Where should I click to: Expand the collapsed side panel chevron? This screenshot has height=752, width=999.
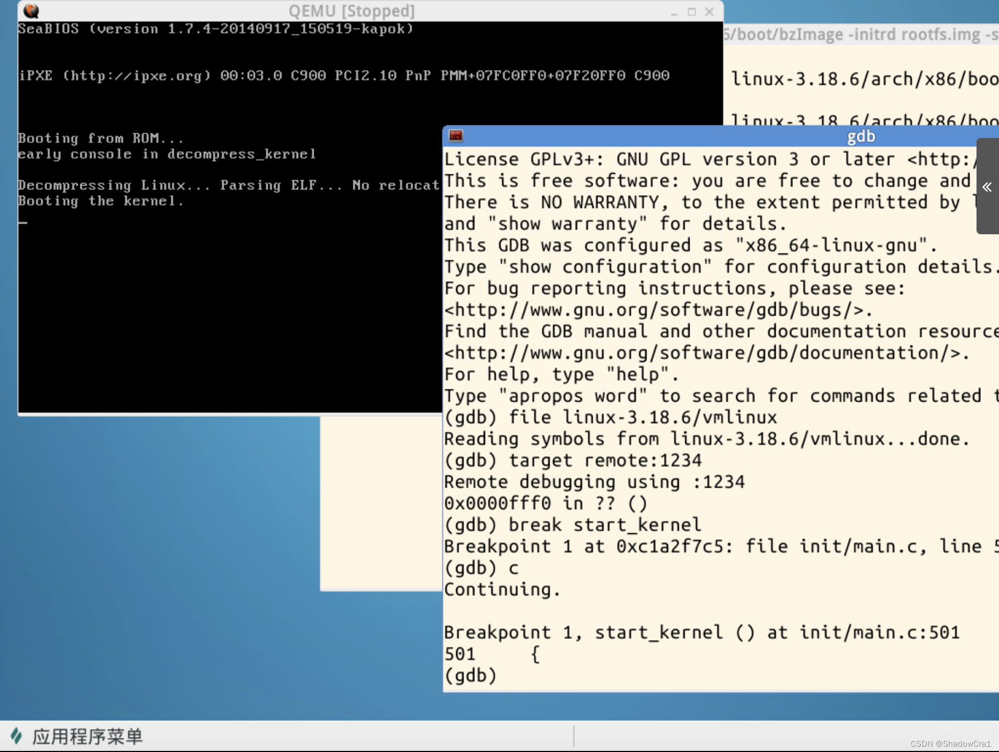pos(987,187)
